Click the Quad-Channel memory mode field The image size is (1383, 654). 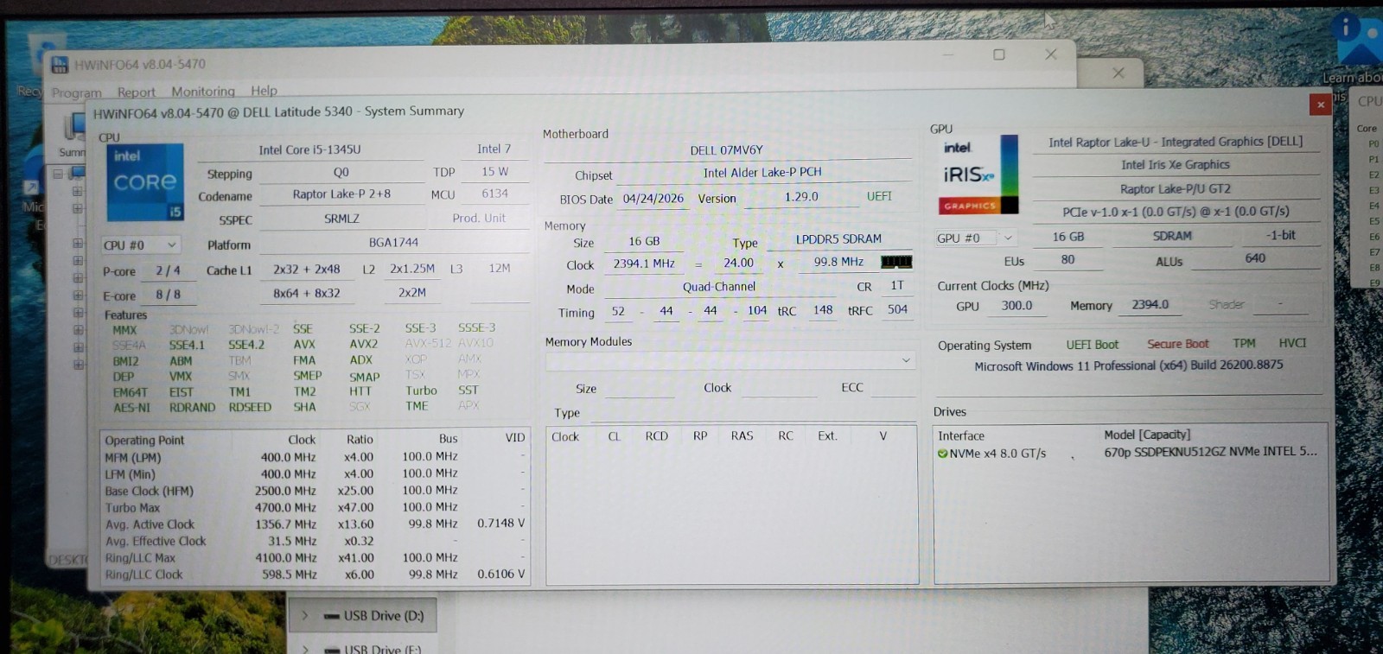[719, 287]
